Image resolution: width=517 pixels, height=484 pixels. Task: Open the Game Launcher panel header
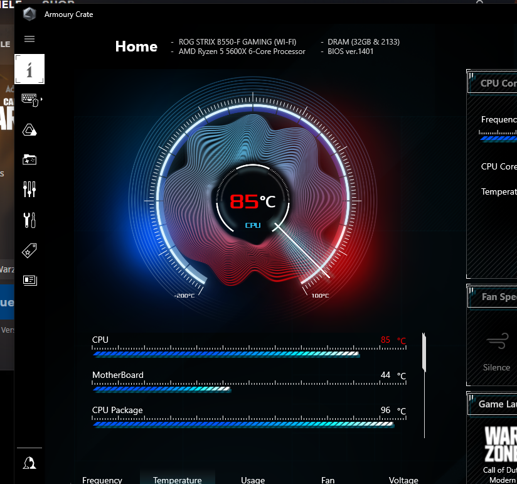pos(493,404)
